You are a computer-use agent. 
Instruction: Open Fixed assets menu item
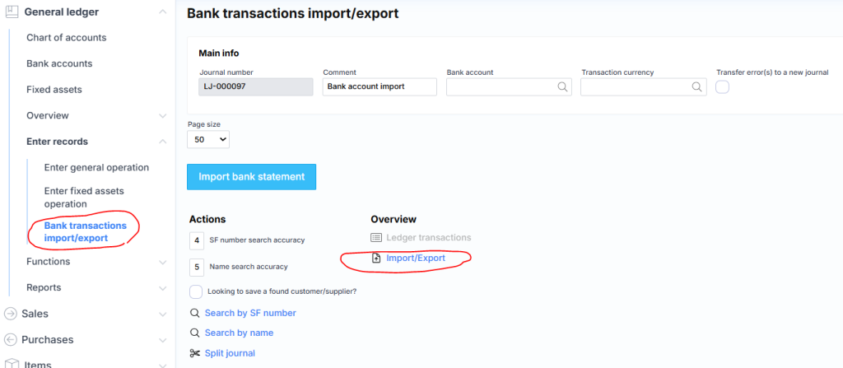(x=54, y=90)
